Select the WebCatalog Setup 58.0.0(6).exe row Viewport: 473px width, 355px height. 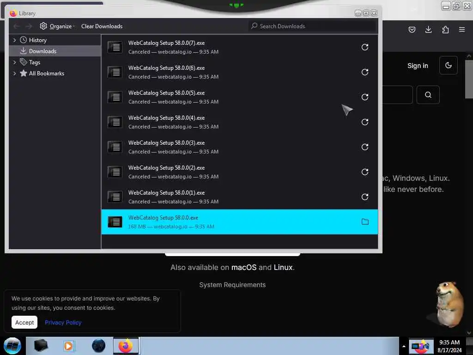[x=240, y=72]
